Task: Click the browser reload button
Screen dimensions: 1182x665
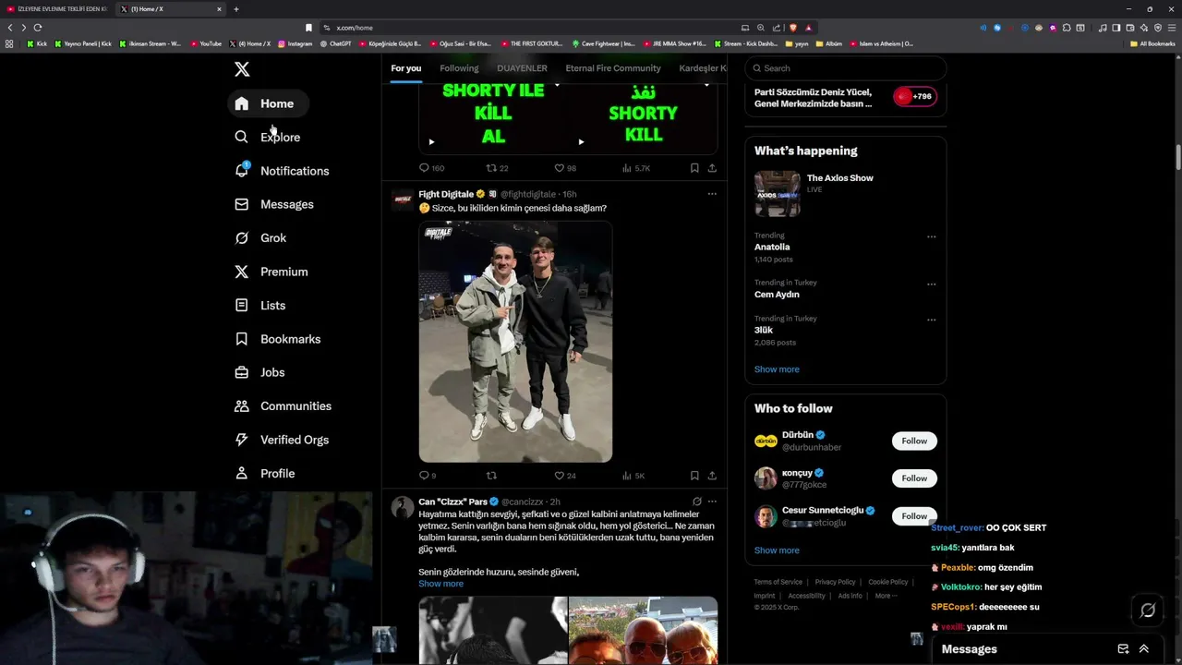Action: click(x=38, y=28)
